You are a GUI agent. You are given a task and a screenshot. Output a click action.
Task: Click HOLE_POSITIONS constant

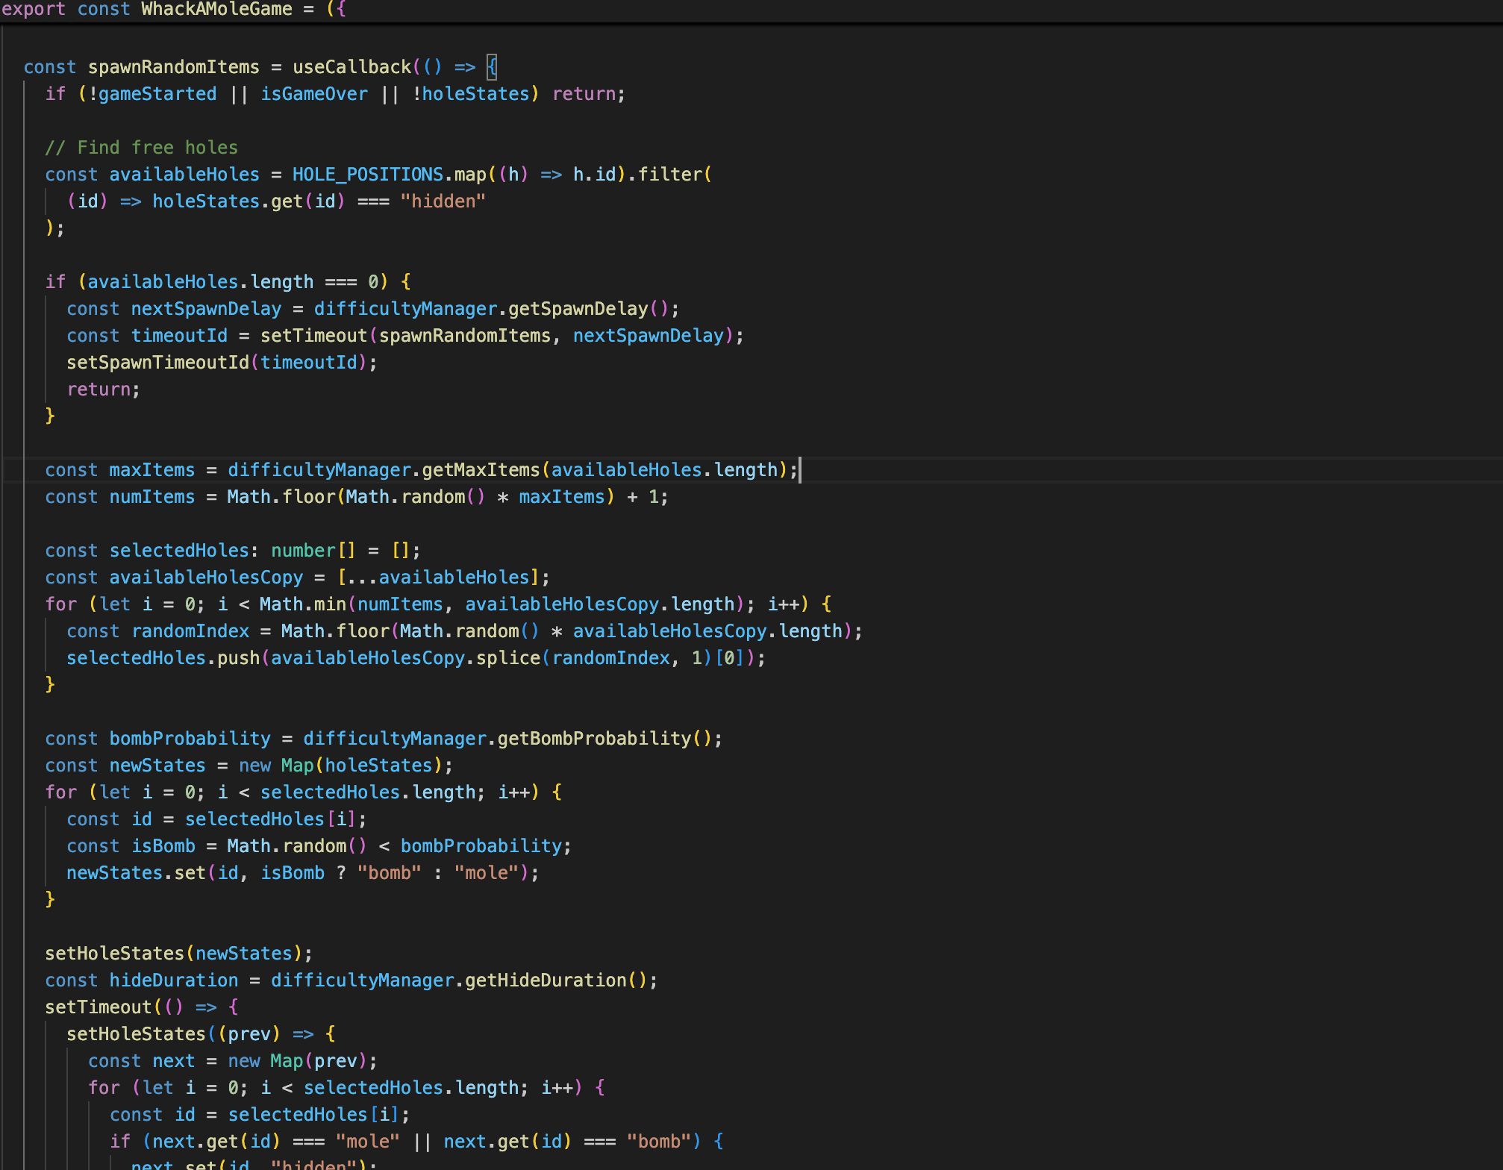pyautogui.click(x=368, y=175)
